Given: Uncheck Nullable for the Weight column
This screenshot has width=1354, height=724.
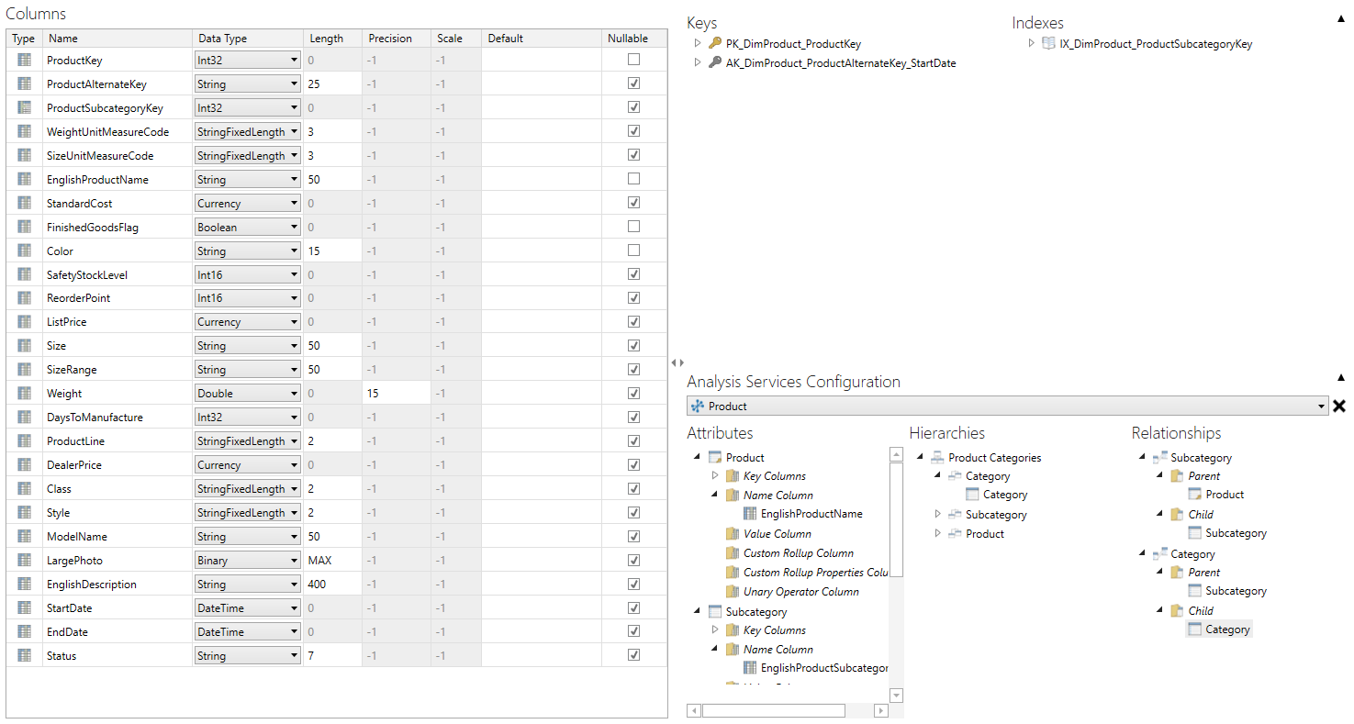Looking at the screenshot, I should [x=633, y=394].
